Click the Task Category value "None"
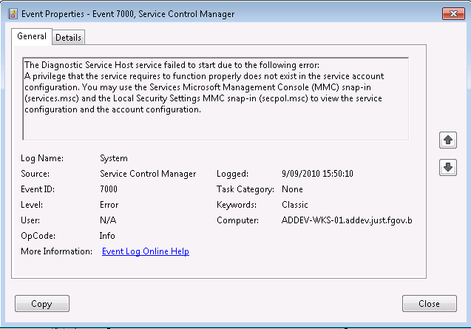471x329 pixels. (292, 189)
